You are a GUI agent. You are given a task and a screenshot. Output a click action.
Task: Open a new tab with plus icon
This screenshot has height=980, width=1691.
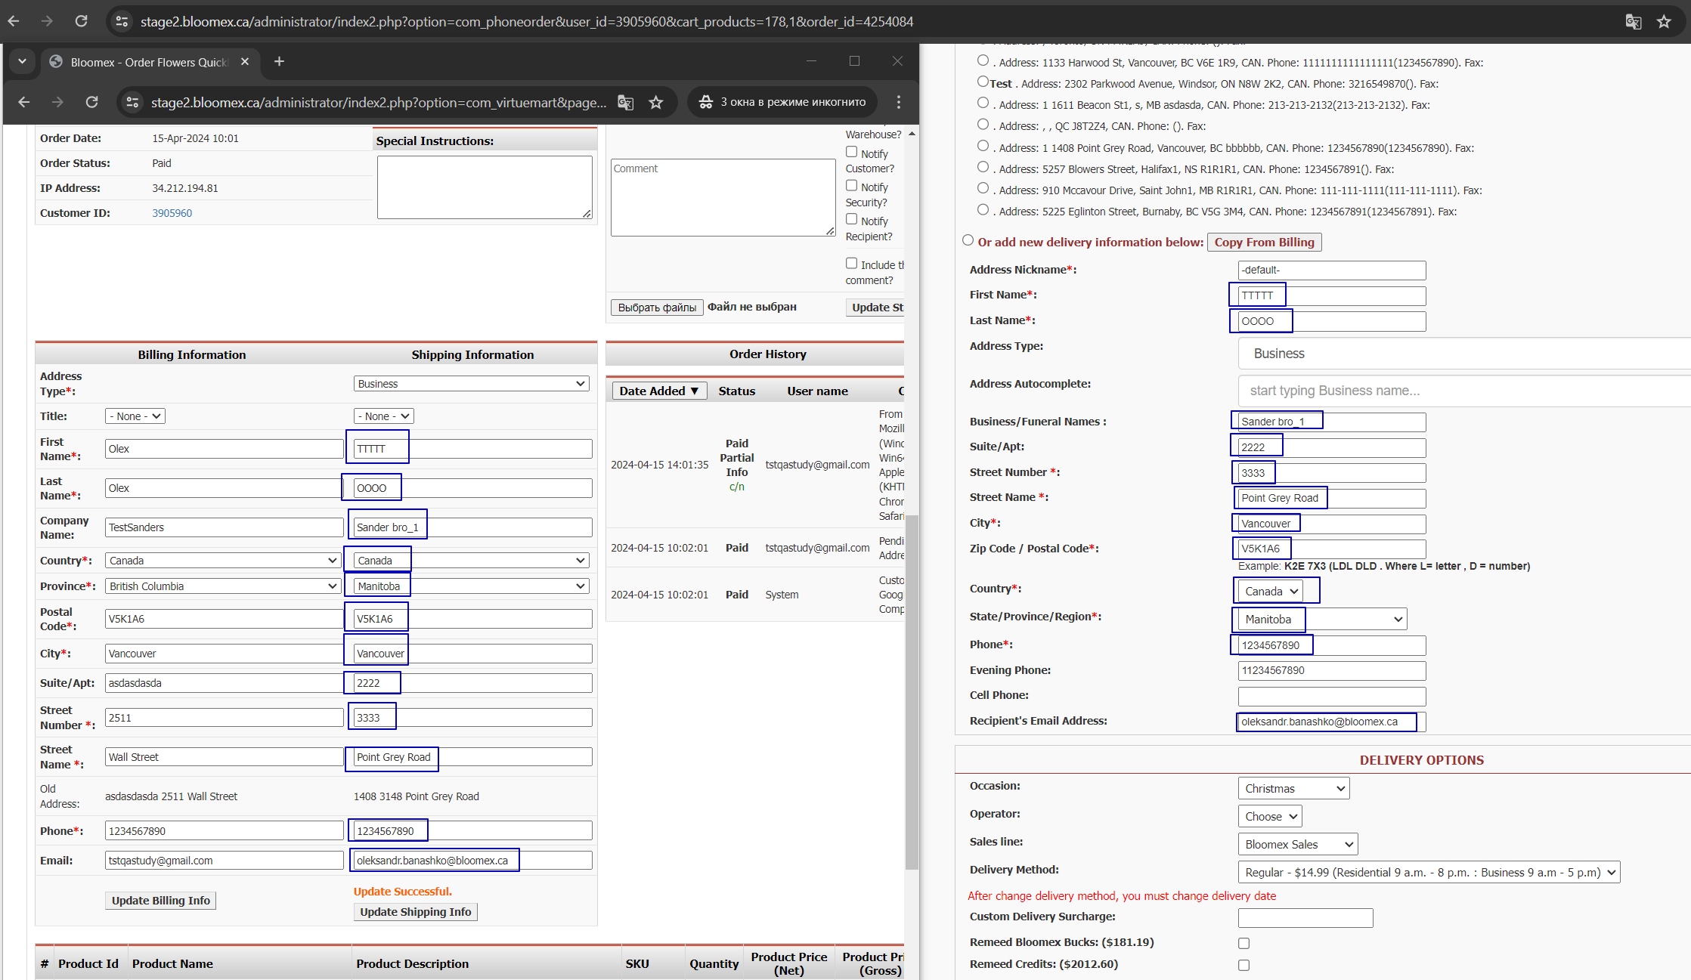tap(279, 61)
